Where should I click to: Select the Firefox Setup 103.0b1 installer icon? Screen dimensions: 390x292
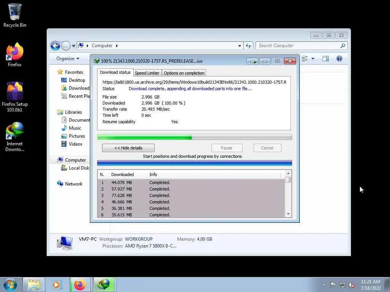[x=15, y=97]
